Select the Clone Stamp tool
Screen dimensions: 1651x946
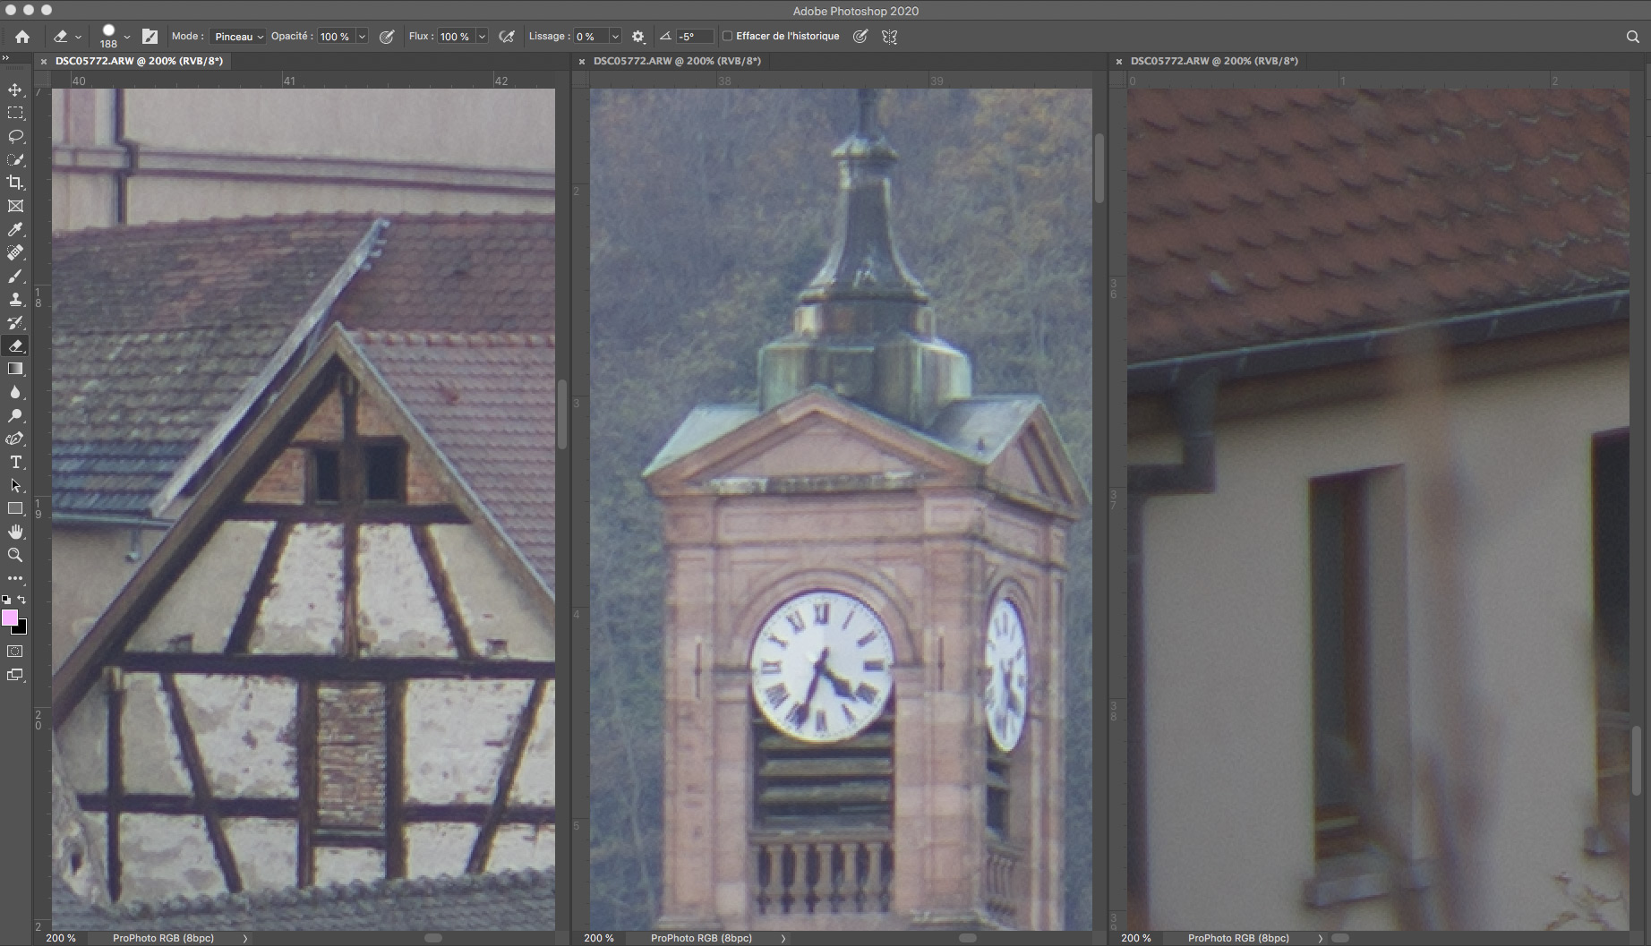pyautogui.click(x=15, y=300)
